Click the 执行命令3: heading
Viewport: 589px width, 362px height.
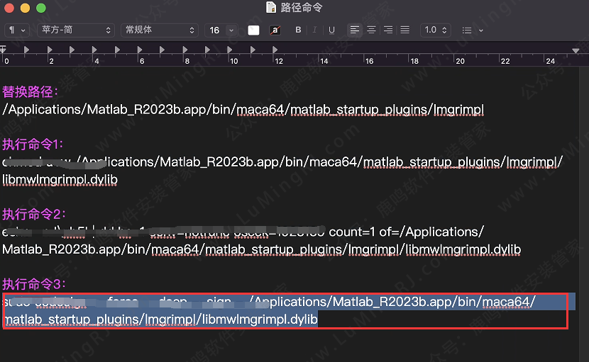(x=34, y=284)
